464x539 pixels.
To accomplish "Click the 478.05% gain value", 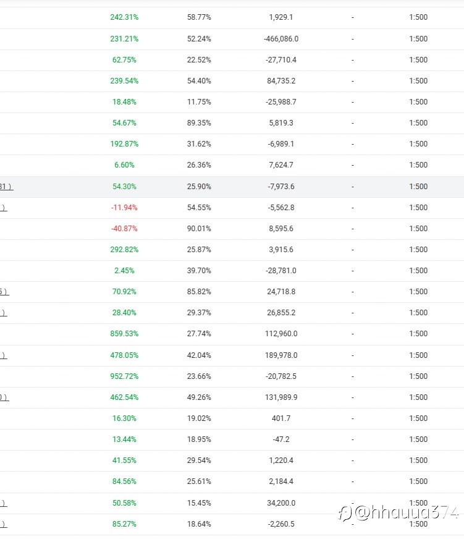I will [124, 355].
